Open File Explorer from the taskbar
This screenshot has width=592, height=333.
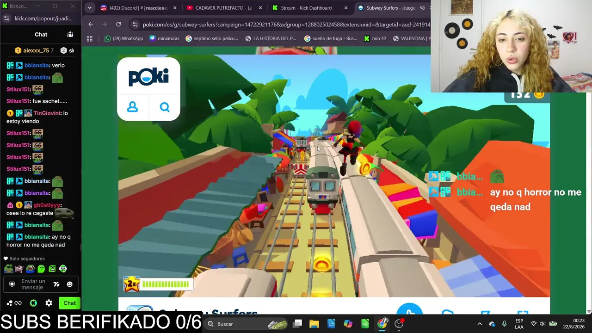(x=314, y=324)
